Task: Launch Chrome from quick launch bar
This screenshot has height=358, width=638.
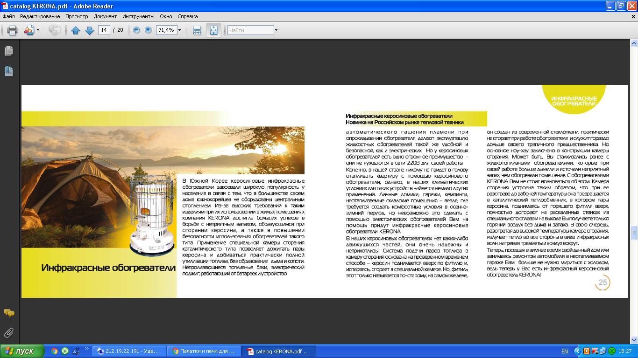Action: (54, 351)
